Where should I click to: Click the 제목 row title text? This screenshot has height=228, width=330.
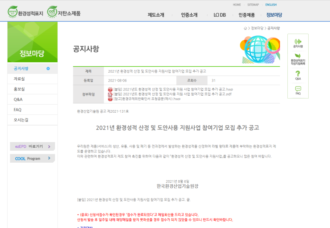click(x=157, y=71)
